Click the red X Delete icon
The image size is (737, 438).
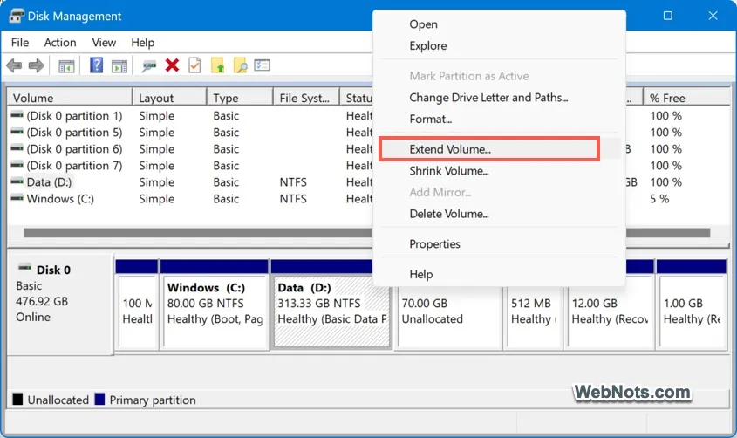tap(172, 65)
